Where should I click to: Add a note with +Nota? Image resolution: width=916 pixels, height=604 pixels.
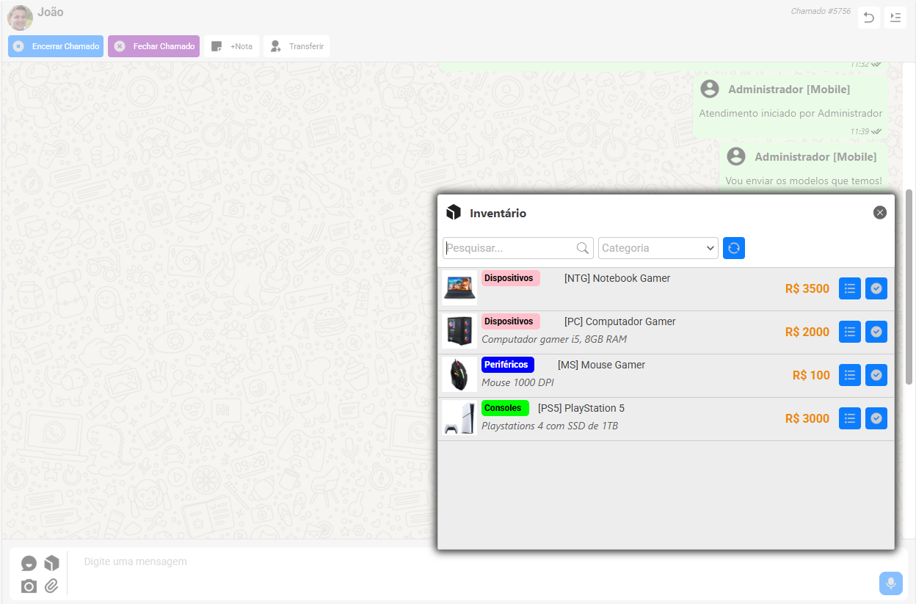[x=232, y=46]
